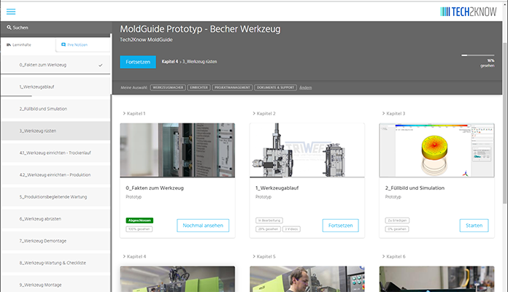Expand the Kapitel 1 chevron heading
Screen dimensions: 508x292
134,113
